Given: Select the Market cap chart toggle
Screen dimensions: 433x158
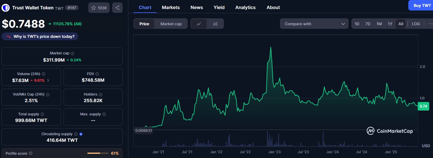Looking at the screenshot, I should coord(171,24).
